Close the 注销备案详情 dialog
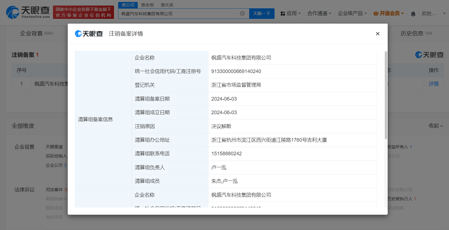 (x=378, y=34)
